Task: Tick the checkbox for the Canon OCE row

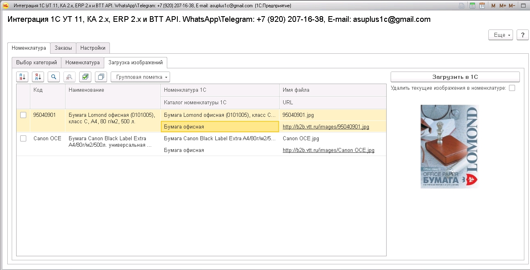Action: point(23,139)
